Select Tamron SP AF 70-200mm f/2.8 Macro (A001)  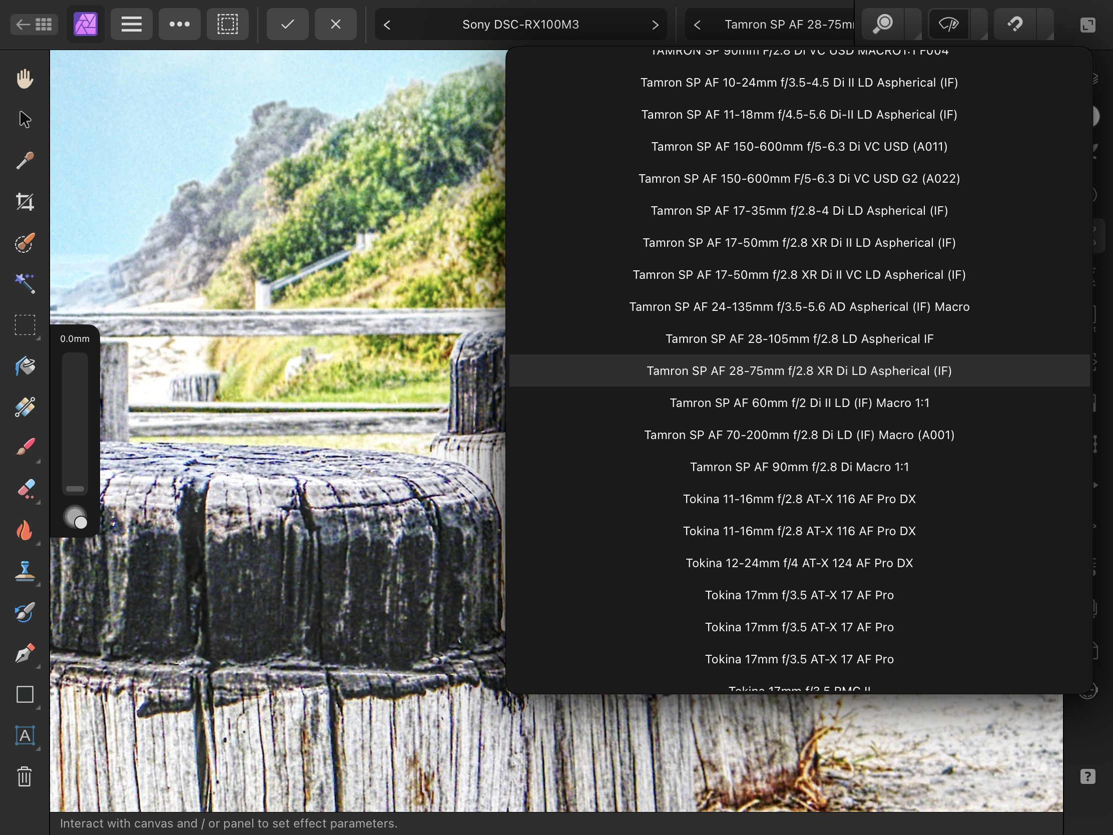click(x=799, y=435)
